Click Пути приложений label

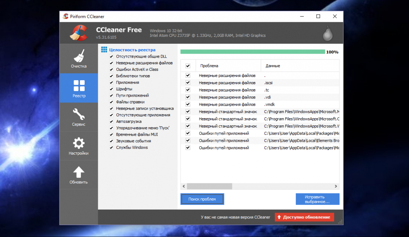tap(132, 96)
